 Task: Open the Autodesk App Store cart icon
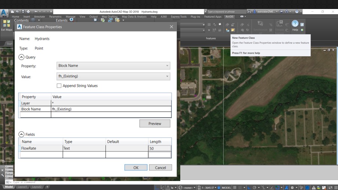point(281,12)
